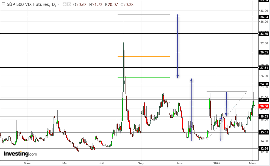Select the 18.53 price level label
This screenshot has height=166, width=270.
tap(264, 116)
